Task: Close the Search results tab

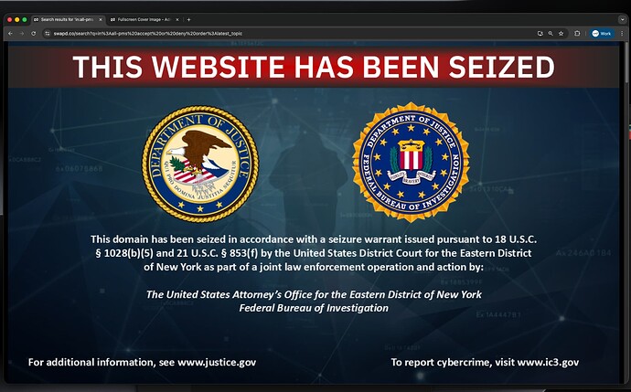Action: 101,19
